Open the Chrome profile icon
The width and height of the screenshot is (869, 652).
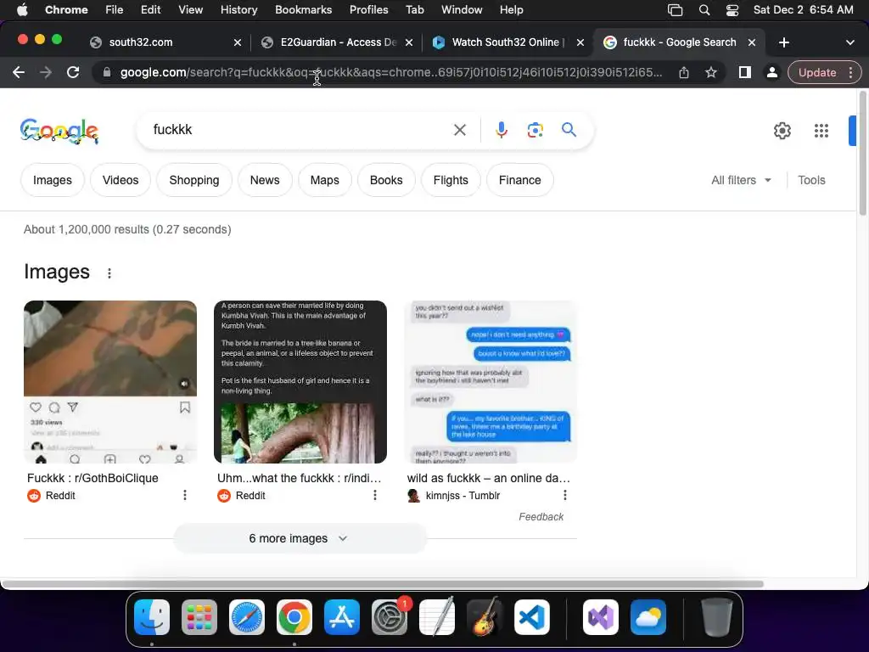[771, 72]
